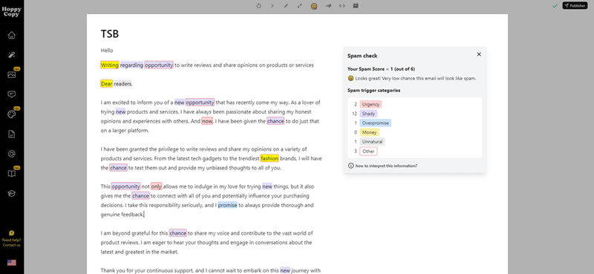
Task: Click the info icon beside how to interpret
Action: click(x=350, y=166)
